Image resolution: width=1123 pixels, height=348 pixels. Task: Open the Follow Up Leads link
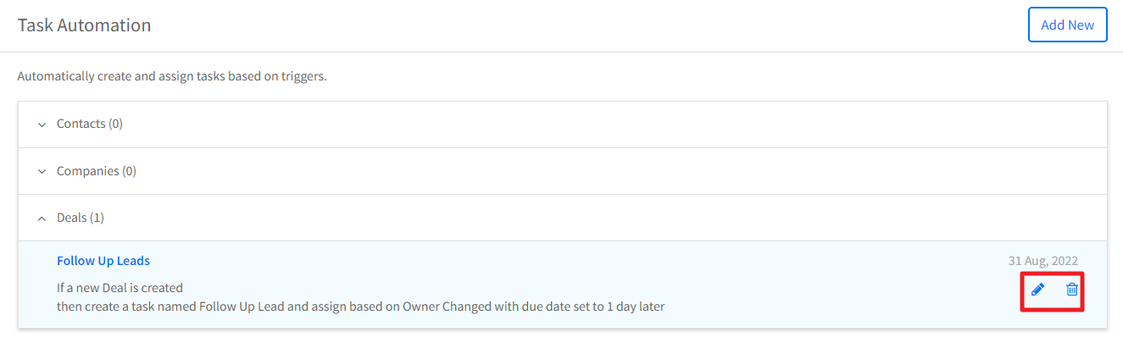click(103, 261)
